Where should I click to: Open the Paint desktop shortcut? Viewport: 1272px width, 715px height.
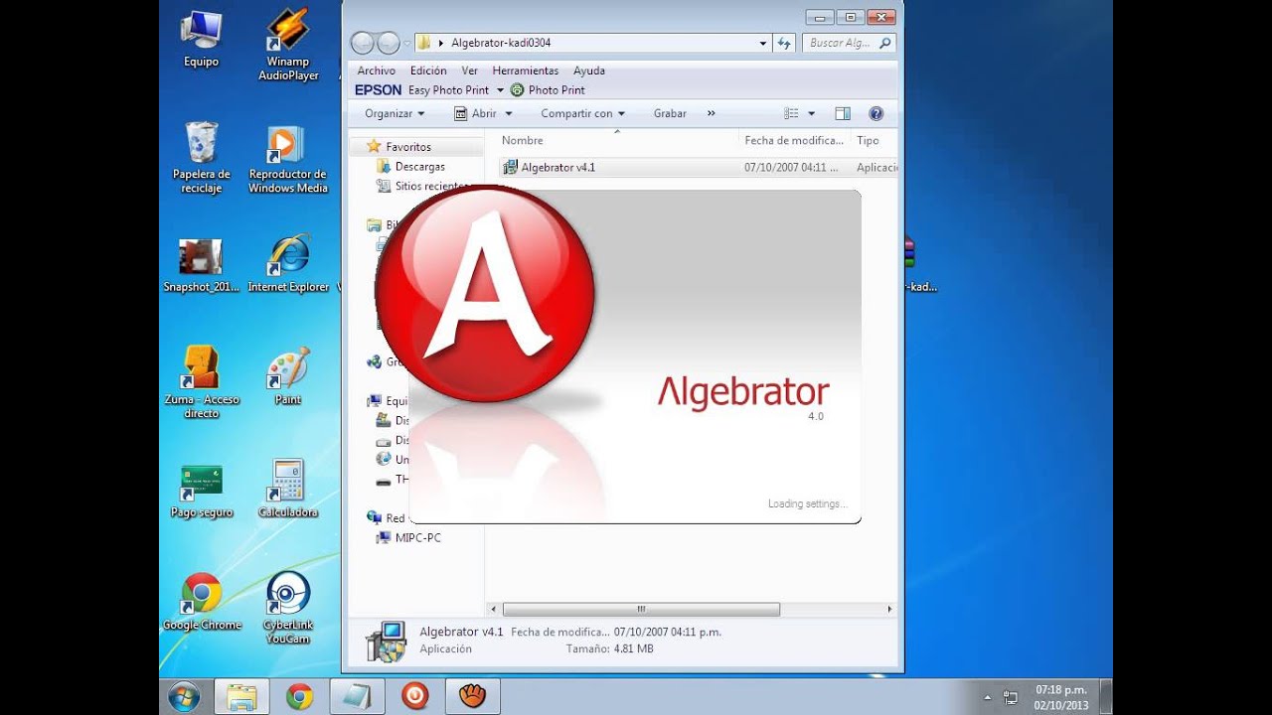point(288,375)
